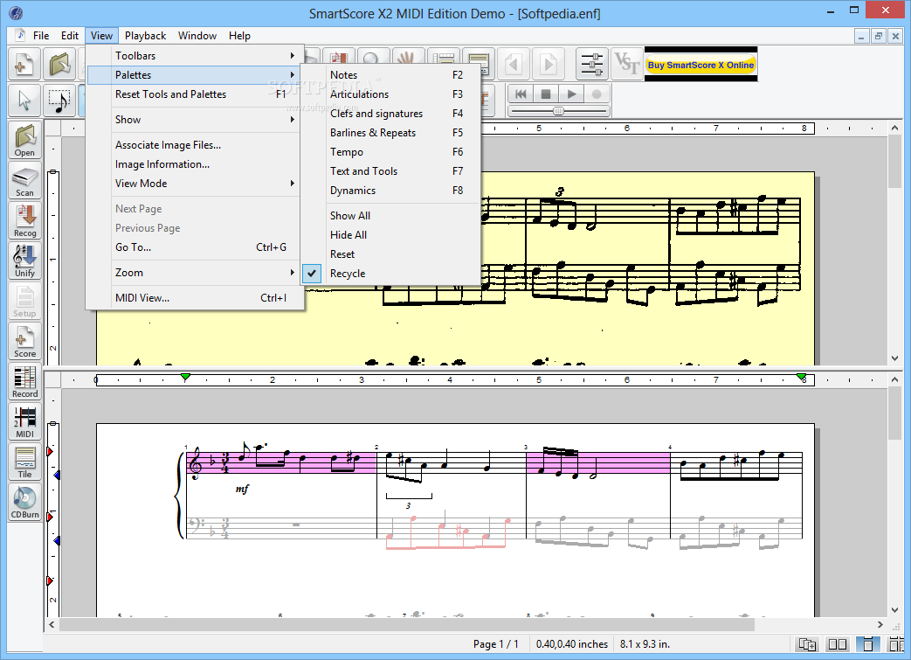Select Articulations palette entry

coord(391,94)
